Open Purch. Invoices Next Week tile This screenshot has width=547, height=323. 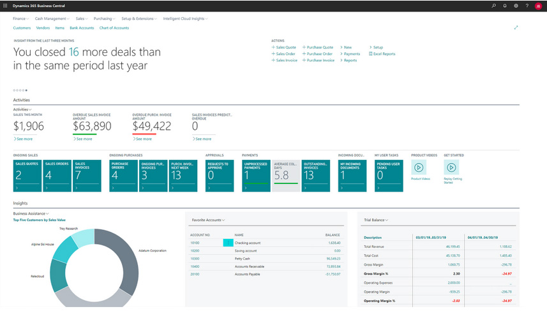coord(183,176)
